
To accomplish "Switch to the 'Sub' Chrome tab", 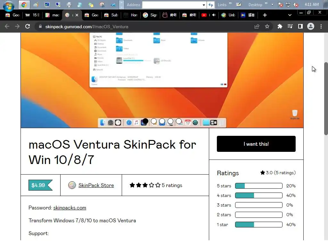I will (111, 15).
